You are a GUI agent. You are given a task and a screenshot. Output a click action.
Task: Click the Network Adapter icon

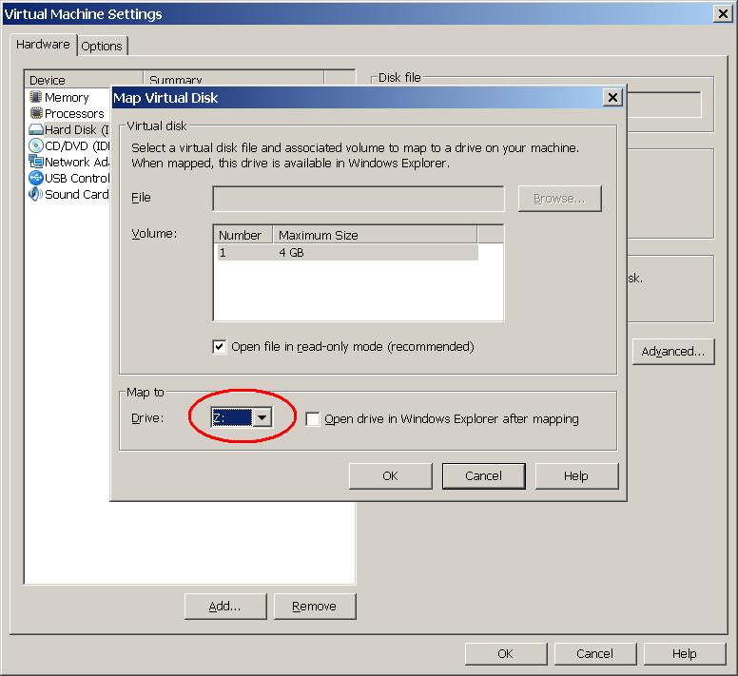[x=36, y=162]
